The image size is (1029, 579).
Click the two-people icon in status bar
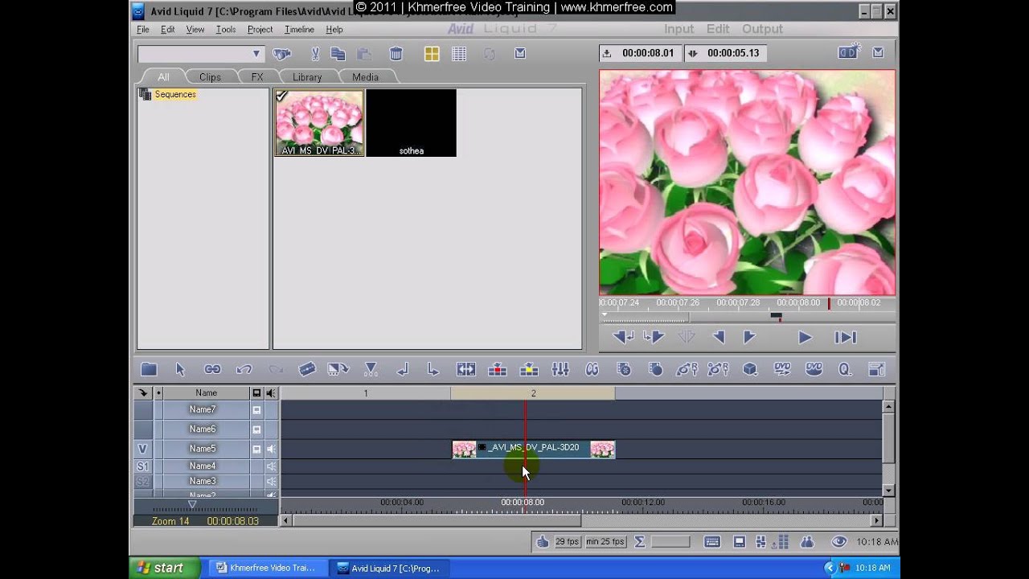(808, 542)
